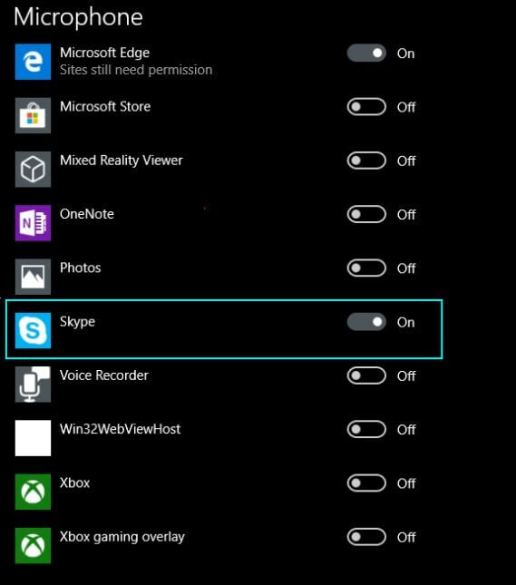Click the 'Microphone' page heading
Screen dimensions: 516x585
(78, 17)
